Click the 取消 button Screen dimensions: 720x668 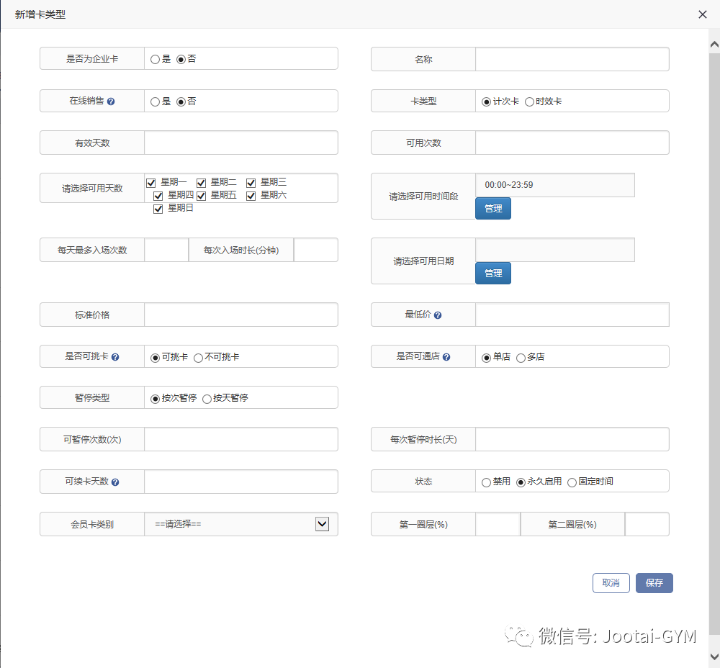coord(611,583)
